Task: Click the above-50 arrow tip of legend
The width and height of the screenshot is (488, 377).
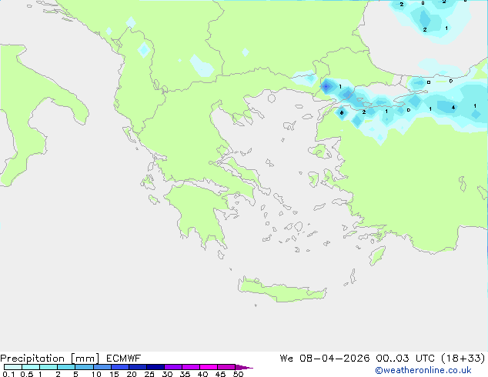Action: (244, 367)
